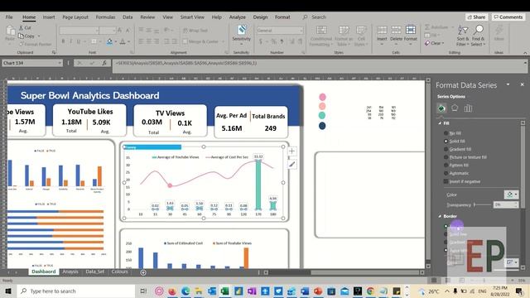
Task: Switch to the Colours sheet tab
Action: pyautogui.click(x=119, y=272)
